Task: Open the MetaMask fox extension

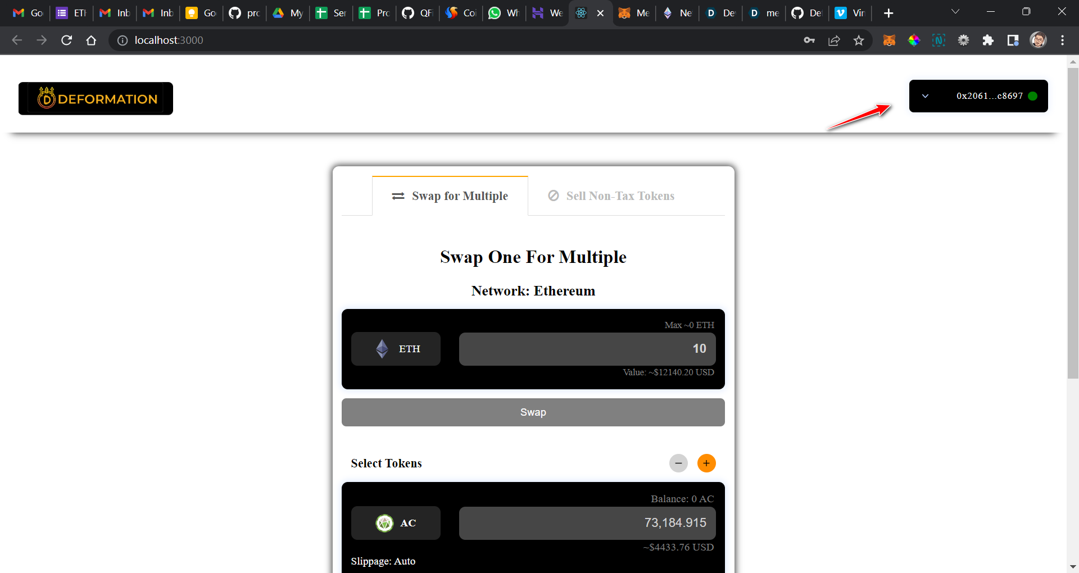Action: pos(889,40)
